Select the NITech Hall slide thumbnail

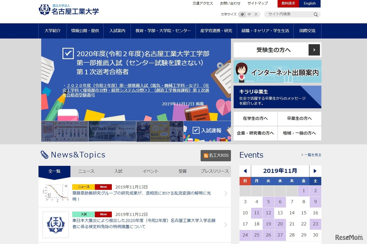pos(112,131)
